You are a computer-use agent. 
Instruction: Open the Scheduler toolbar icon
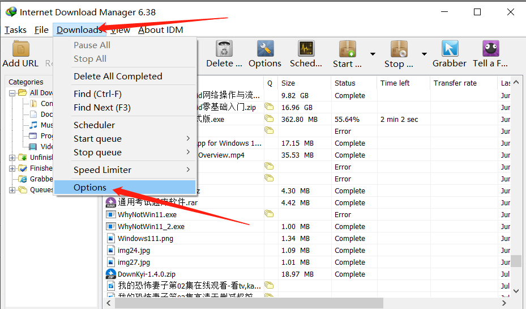pyautogui.click(x=306, y=49)
